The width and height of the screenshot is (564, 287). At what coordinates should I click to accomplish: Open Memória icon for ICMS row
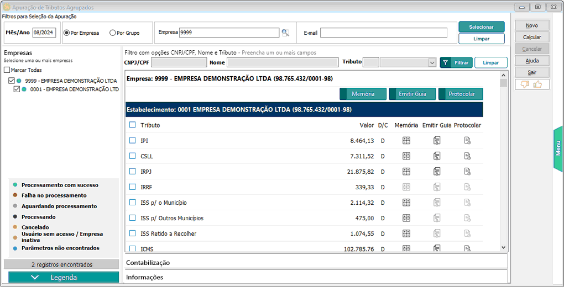[406, 248]
